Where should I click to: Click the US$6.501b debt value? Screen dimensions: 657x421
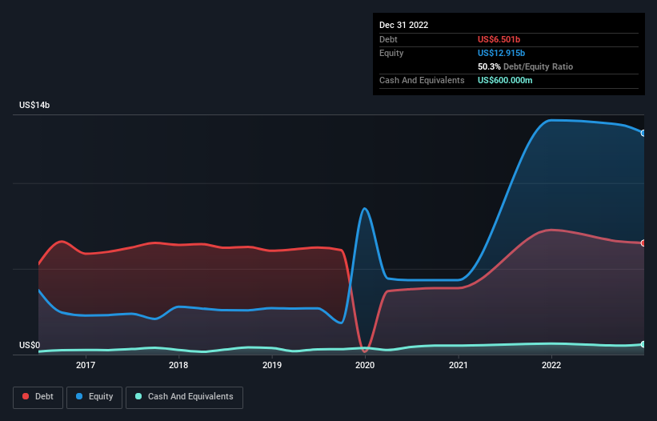click(x=499, y=39)
